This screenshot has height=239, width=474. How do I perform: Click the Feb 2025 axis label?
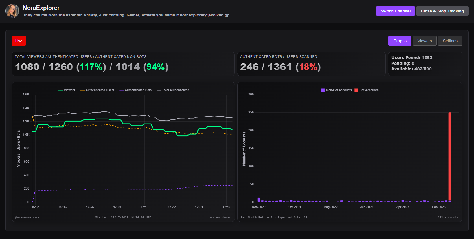pyautogui.click(x=439, y=207)
